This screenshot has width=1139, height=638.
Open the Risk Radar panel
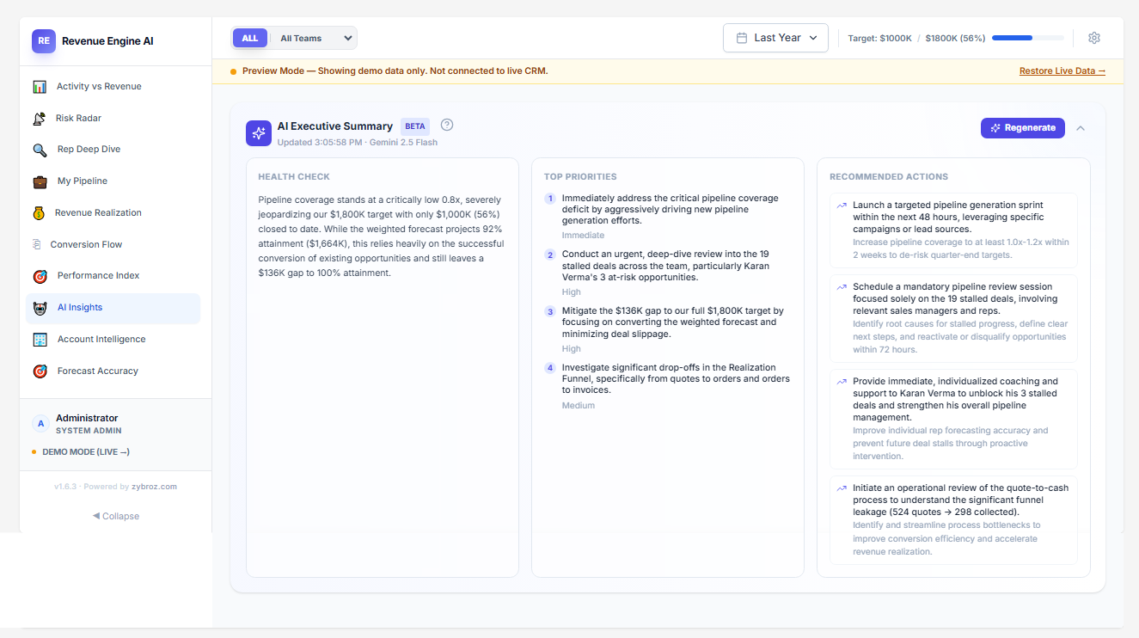[x=79, y=117]
